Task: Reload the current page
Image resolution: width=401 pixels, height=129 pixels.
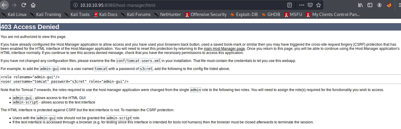Action: point(24,5)
